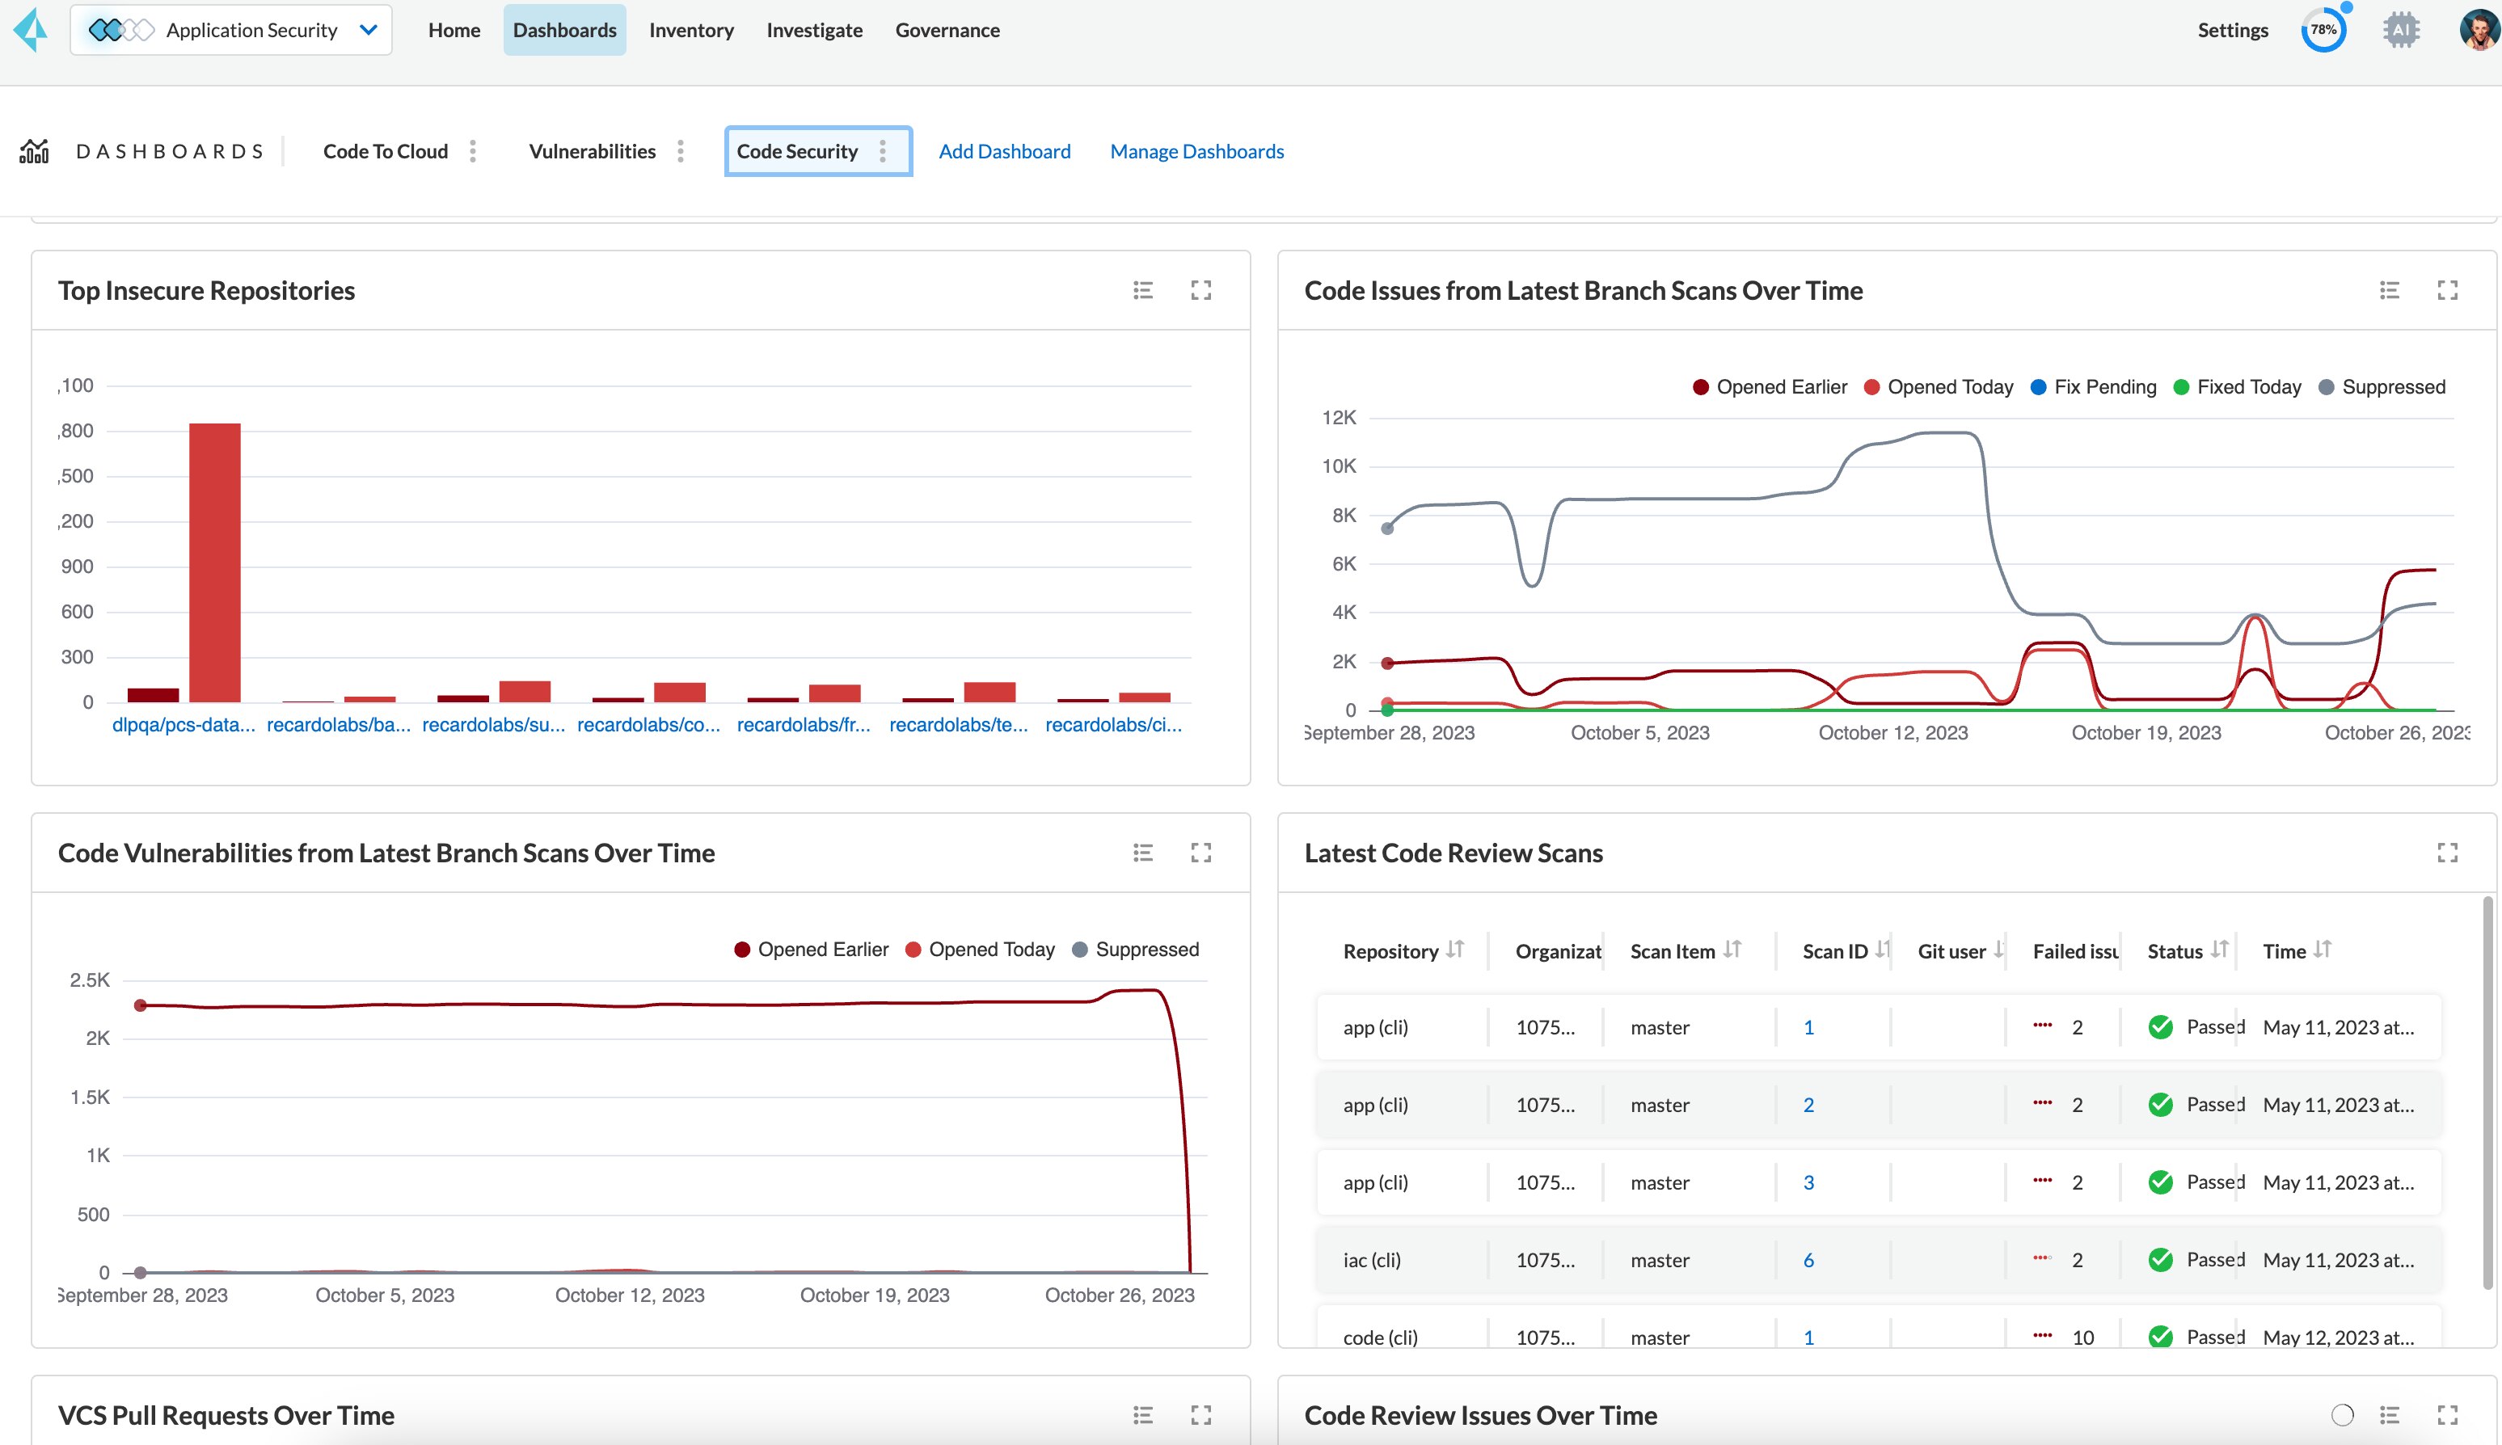Select the radio button on Code Review Issues Over Time

(x=2342, y=1414)
